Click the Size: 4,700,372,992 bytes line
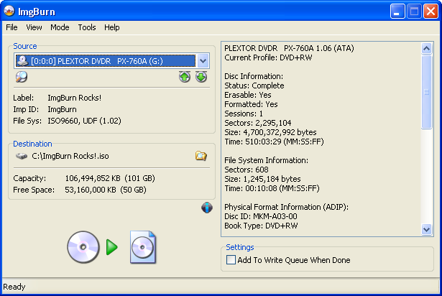The image size is (442, 296). click(270, 132)
